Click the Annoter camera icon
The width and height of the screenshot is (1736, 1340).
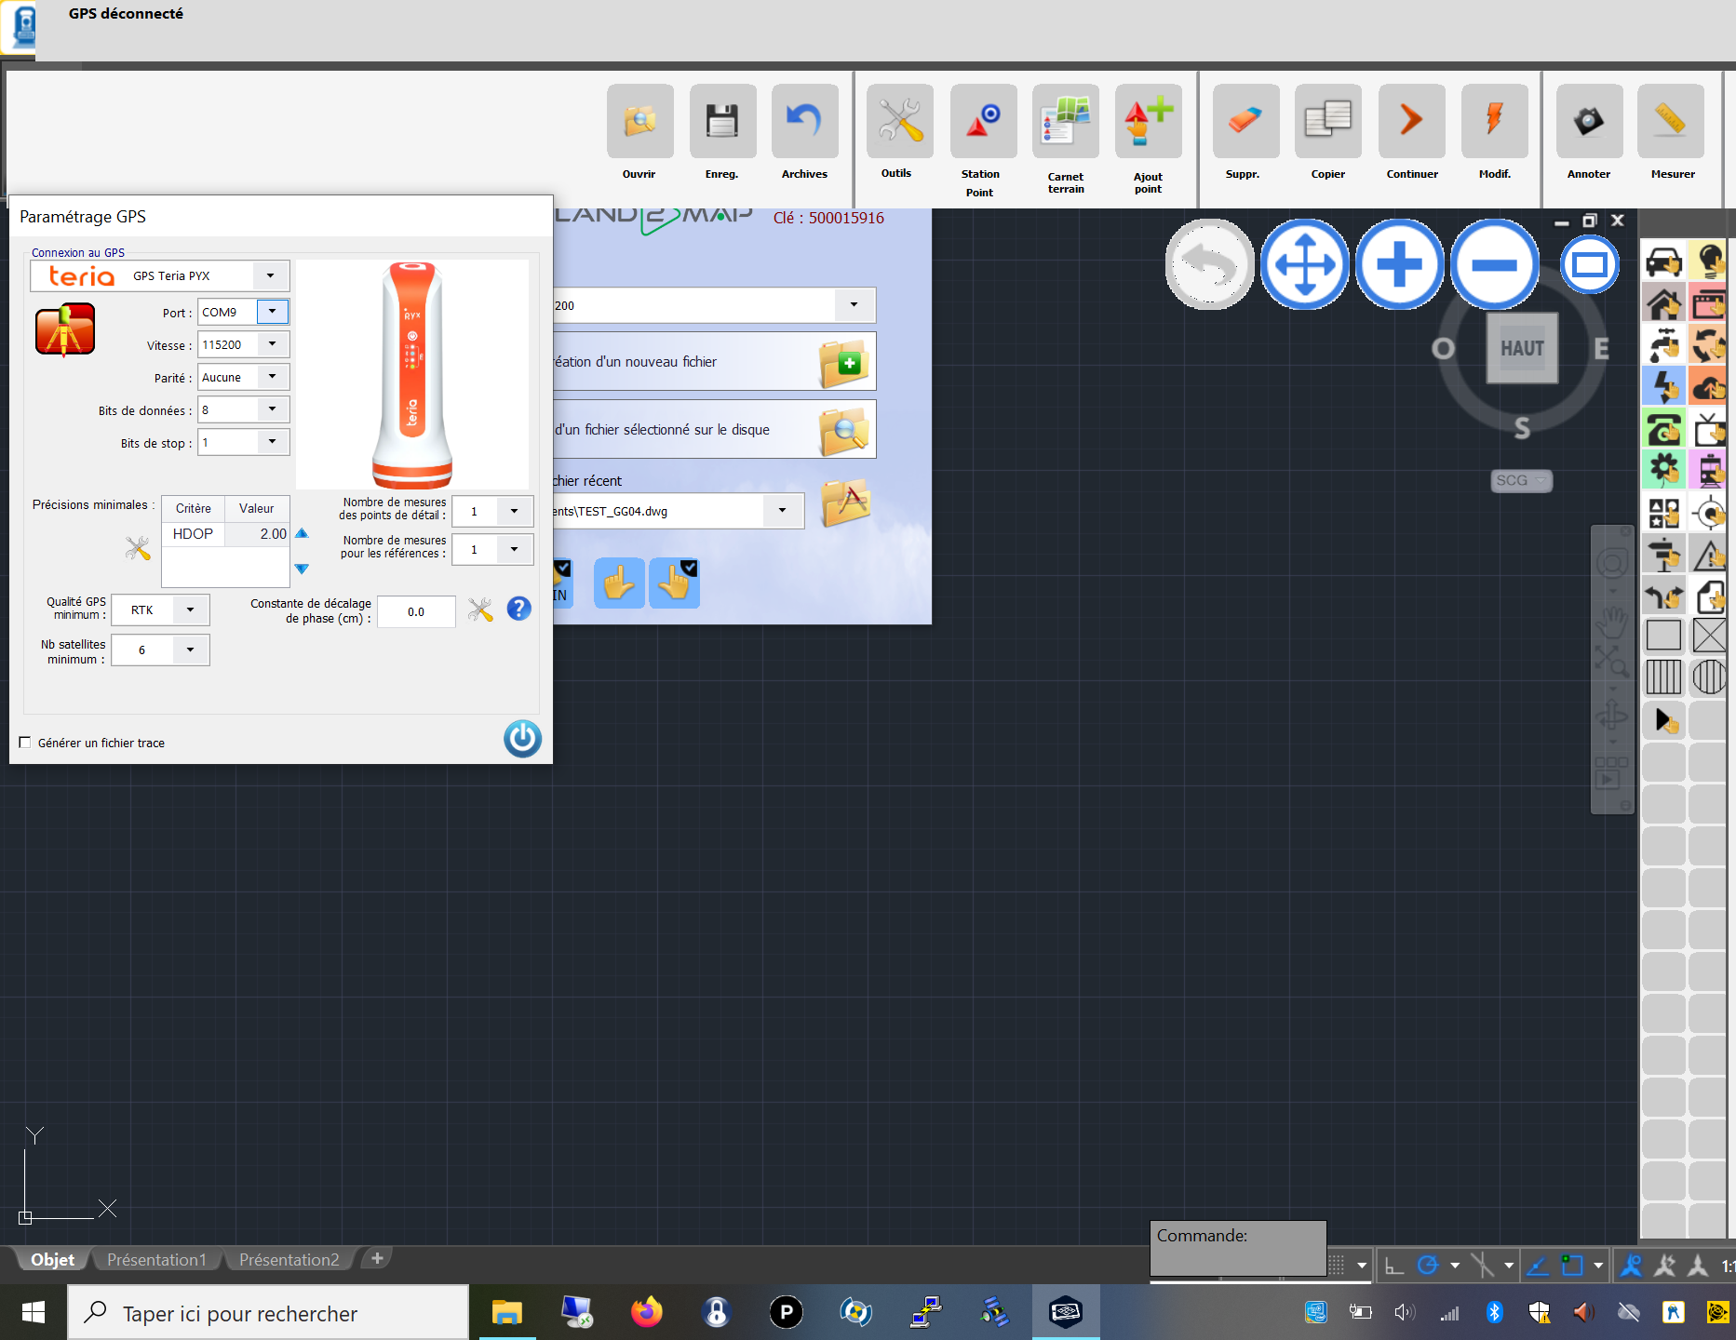[x=1589, y=122]
